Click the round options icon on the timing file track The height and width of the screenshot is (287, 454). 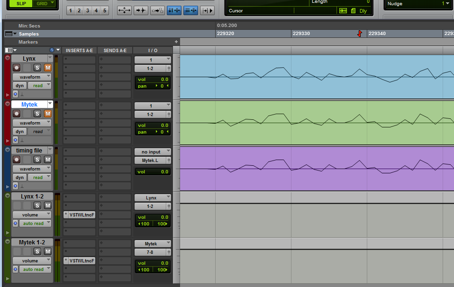pyautogui.click(x=8, y=150)
